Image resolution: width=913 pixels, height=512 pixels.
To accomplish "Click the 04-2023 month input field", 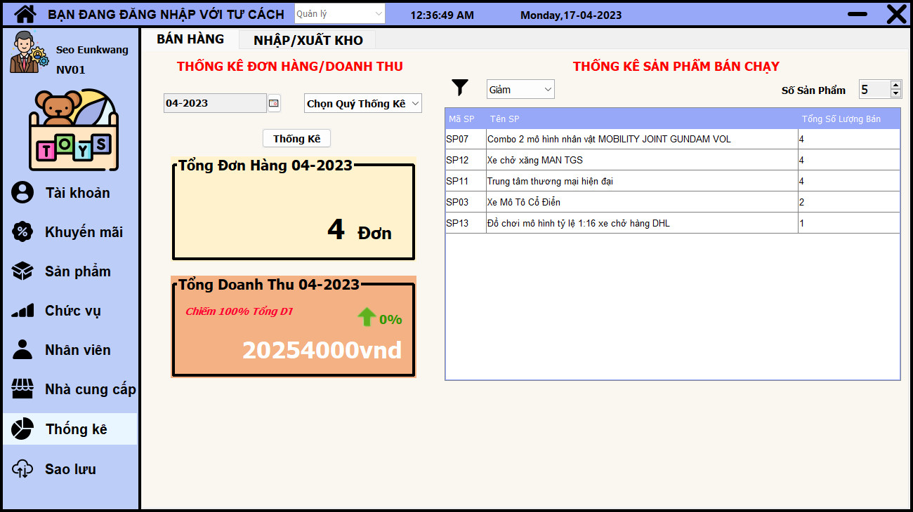I will [x=215, y=103].
